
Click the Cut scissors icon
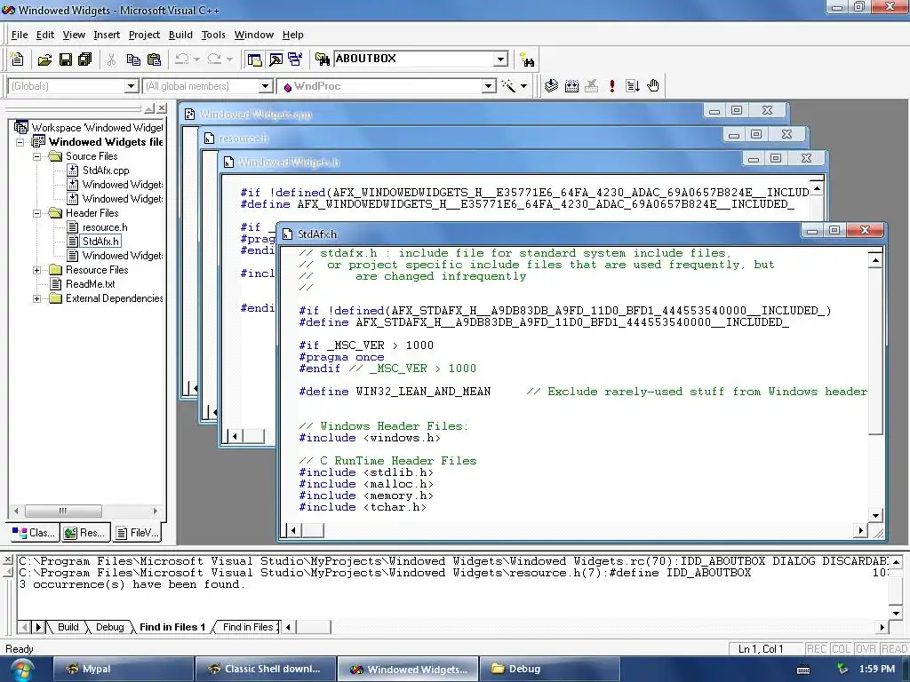coord(111,59)
